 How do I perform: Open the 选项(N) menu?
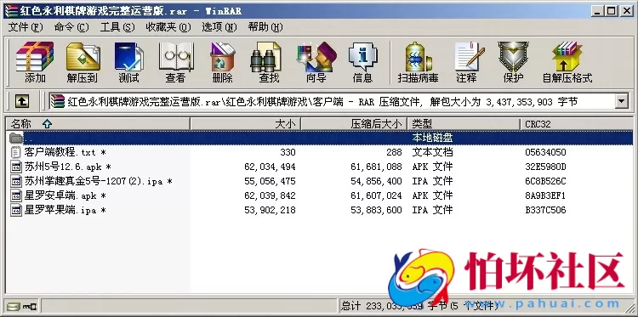point(219,27)
